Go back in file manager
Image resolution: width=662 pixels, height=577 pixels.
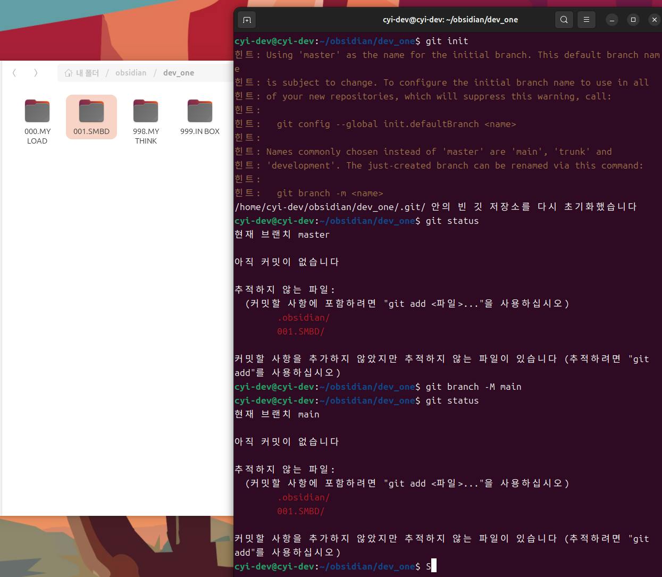14,73
